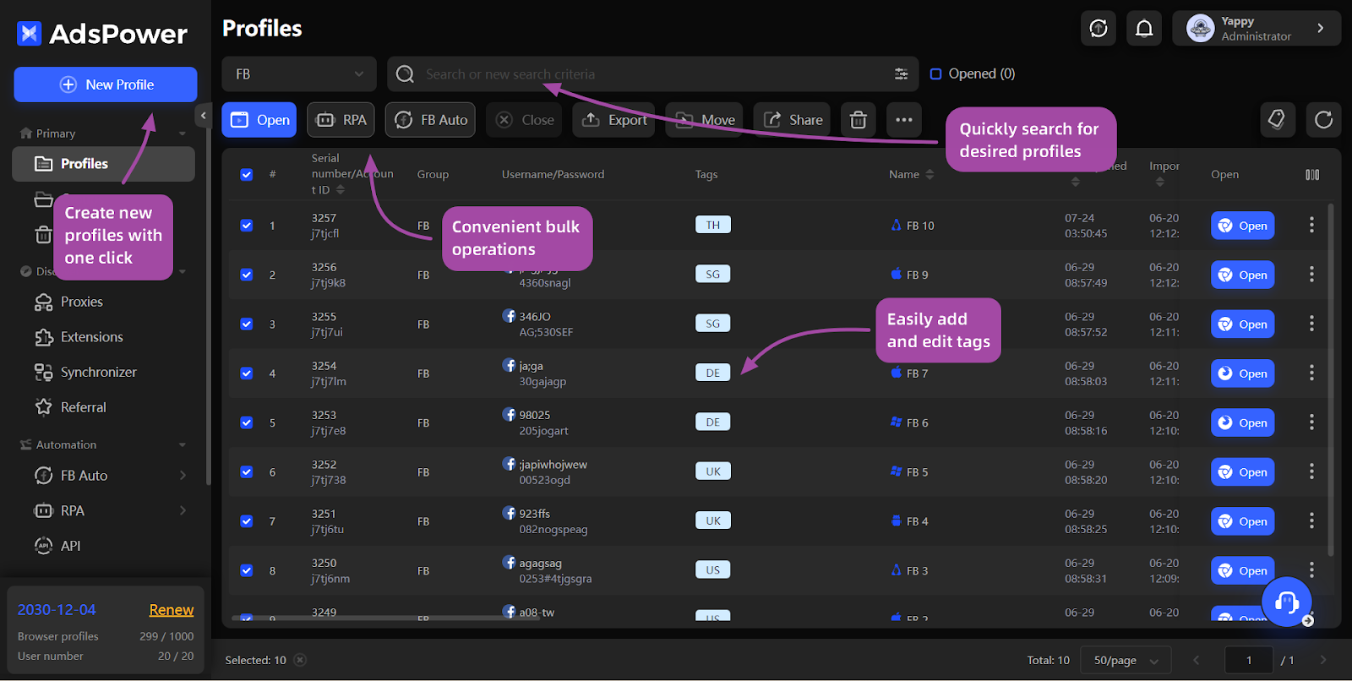This screenshot has width=1352, height=681.
Task: Click the trash delete icon in toolbar
Action: 859,120
